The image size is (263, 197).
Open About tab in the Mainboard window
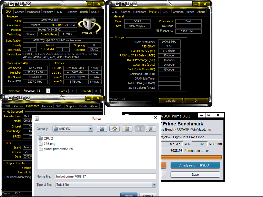(94, 106)
